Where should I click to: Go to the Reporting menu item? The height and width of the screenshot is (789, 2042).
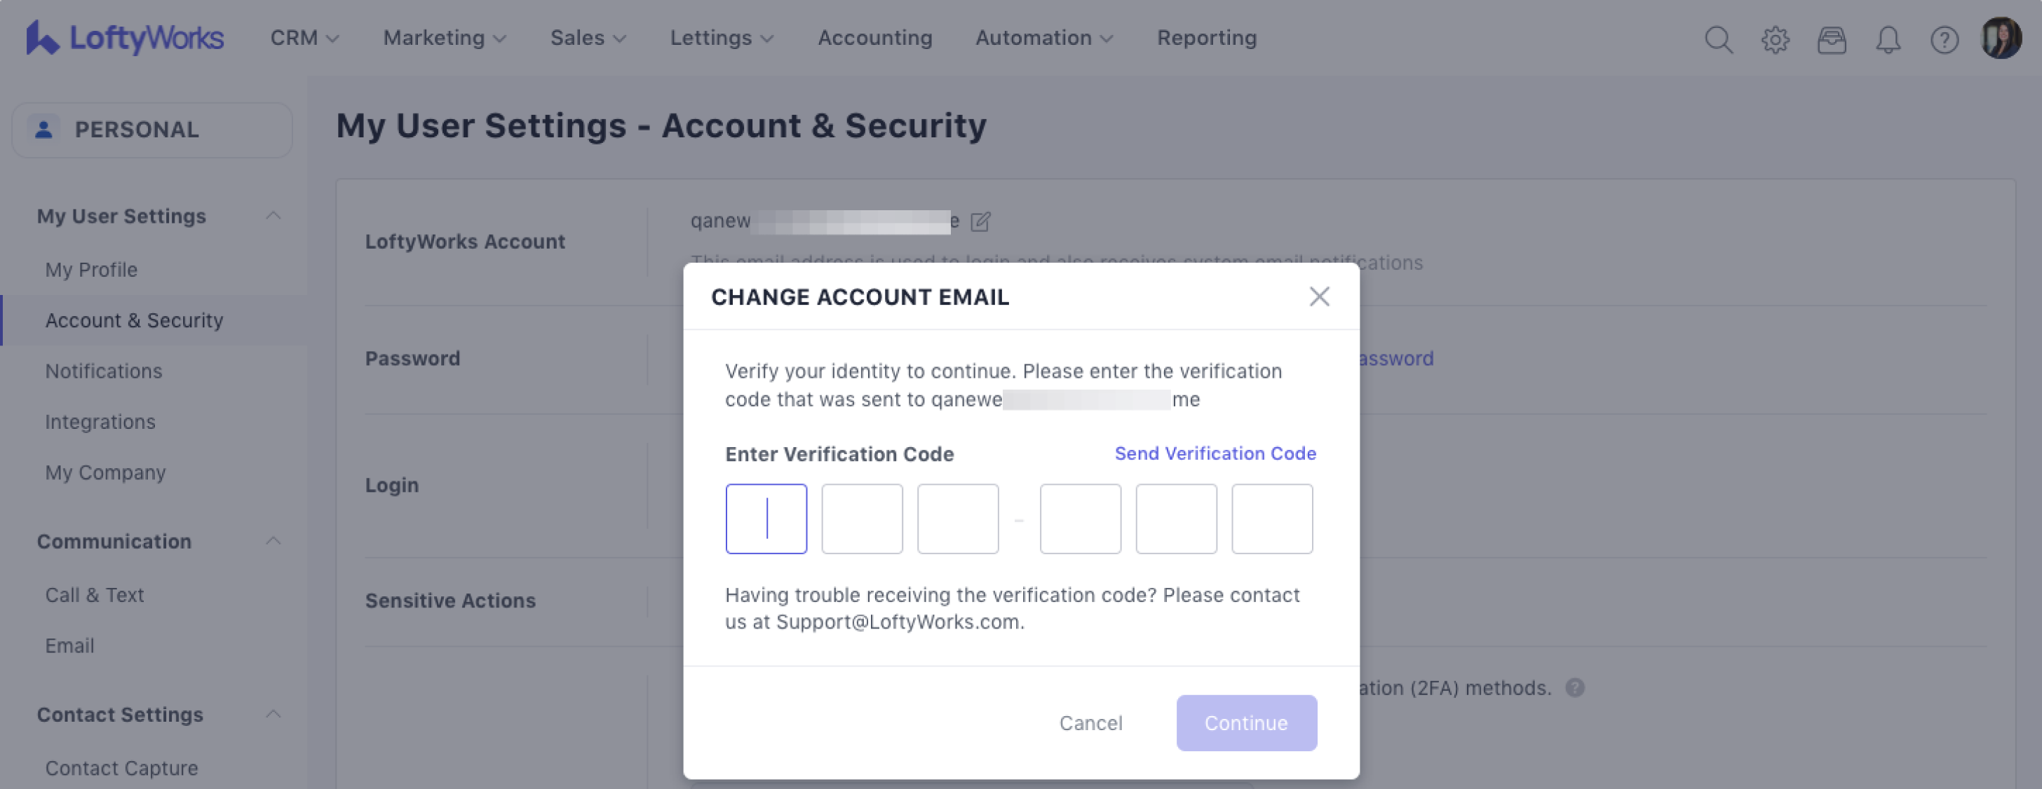(x=1207, y=38)
